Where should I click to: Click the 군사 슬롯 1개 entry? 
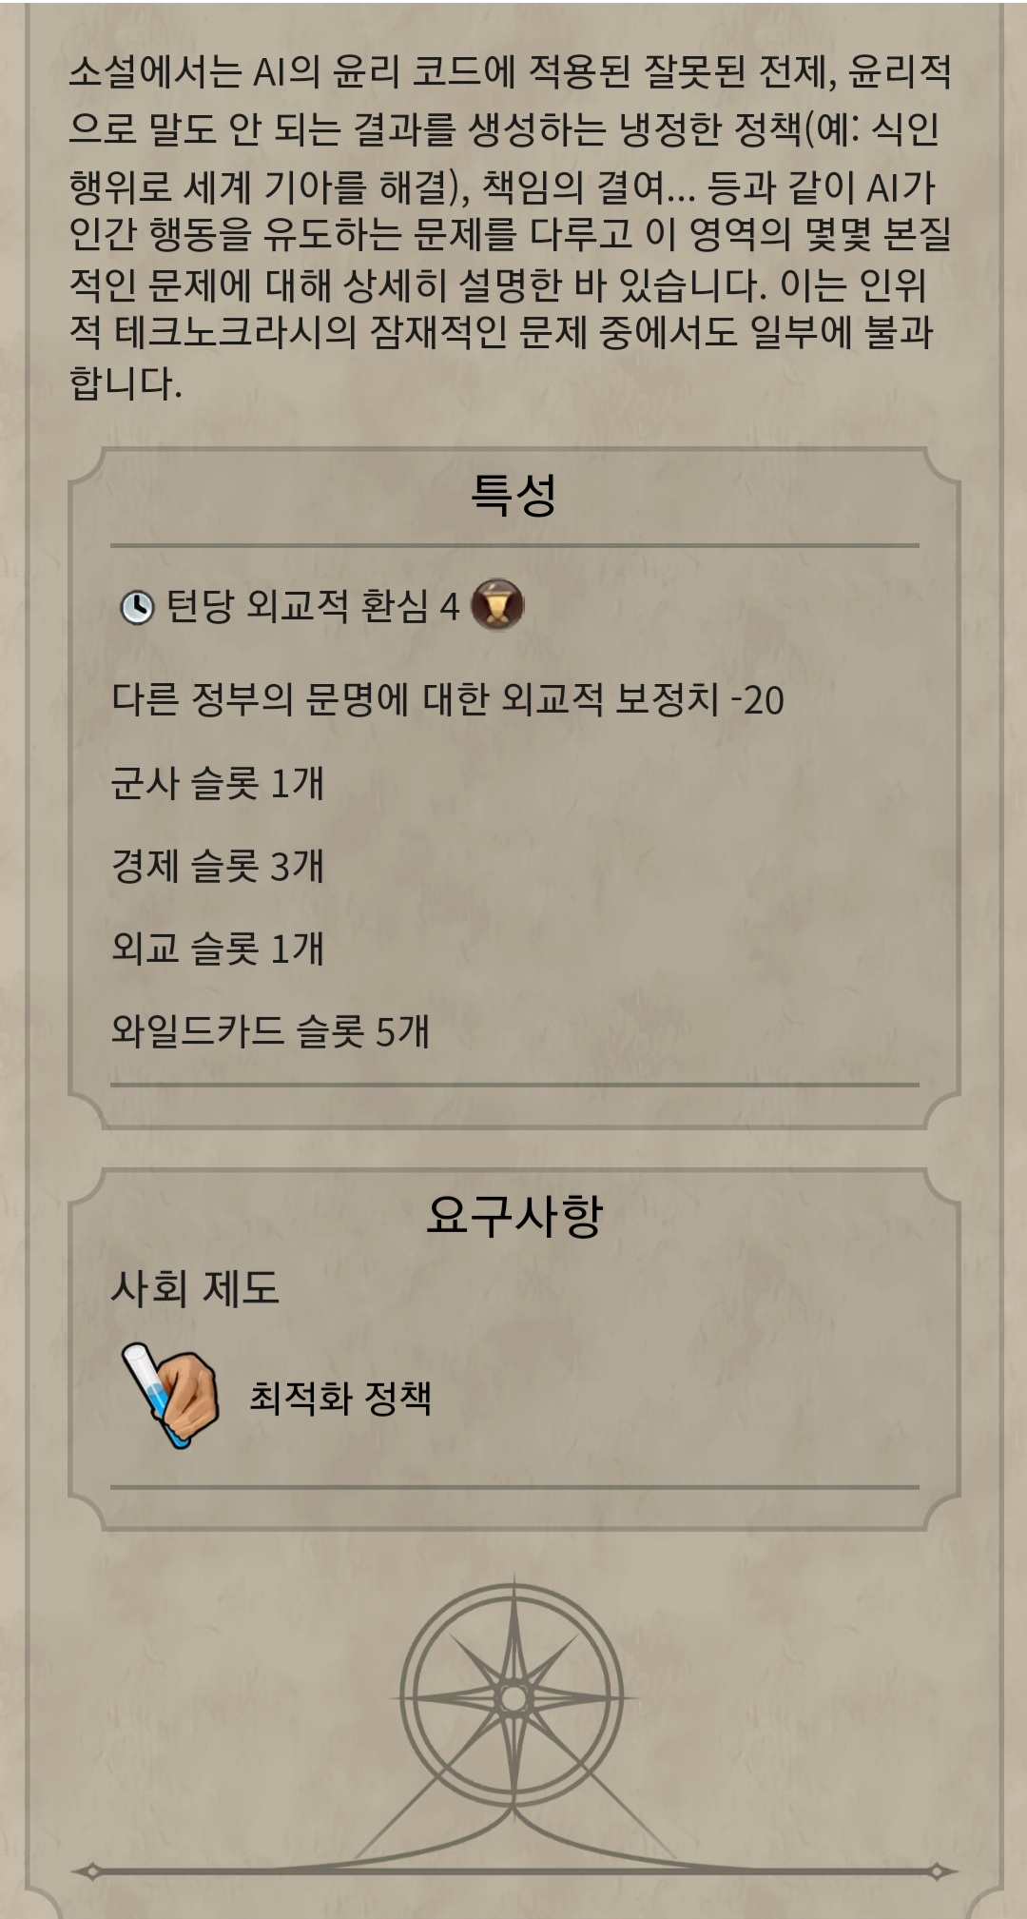[218, 784]
